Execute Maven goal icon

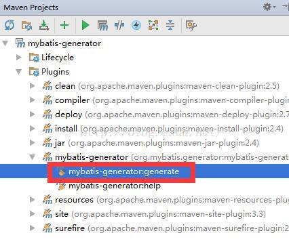pos(102,25)
